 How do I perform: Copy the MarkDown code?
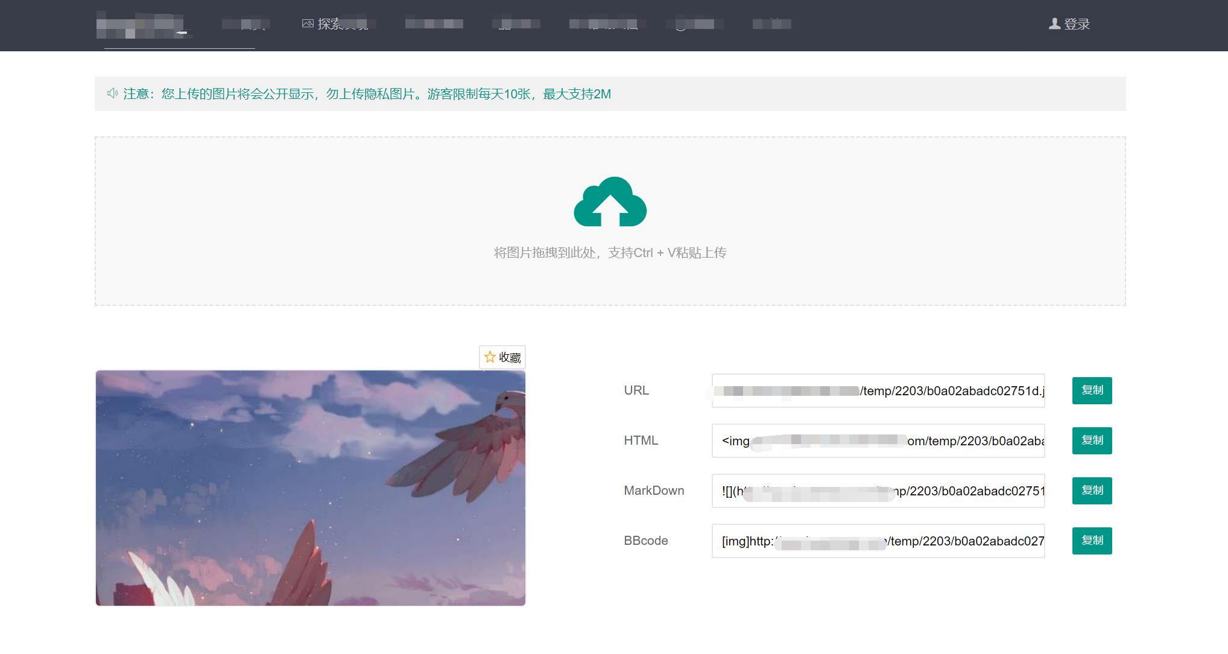point(1091,491)
